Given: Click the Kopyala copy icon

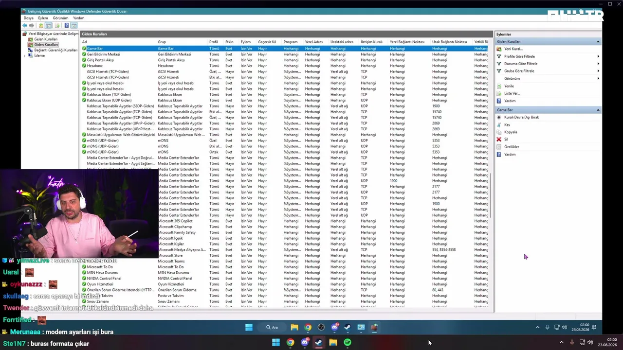Looking at the screenshot, I should pos(499,132).
